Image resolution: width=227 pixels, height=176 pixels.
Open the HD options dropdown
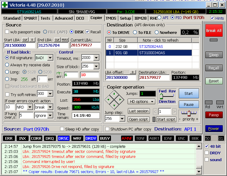point(141,102)
